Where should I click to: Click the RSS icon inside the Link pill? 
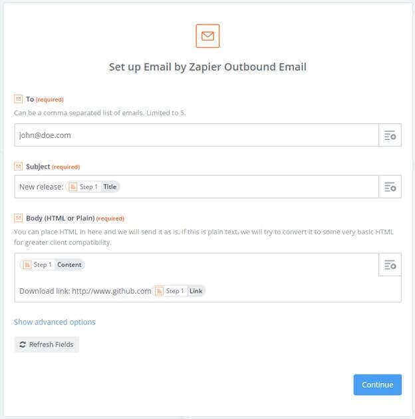(x=159, y=291)
